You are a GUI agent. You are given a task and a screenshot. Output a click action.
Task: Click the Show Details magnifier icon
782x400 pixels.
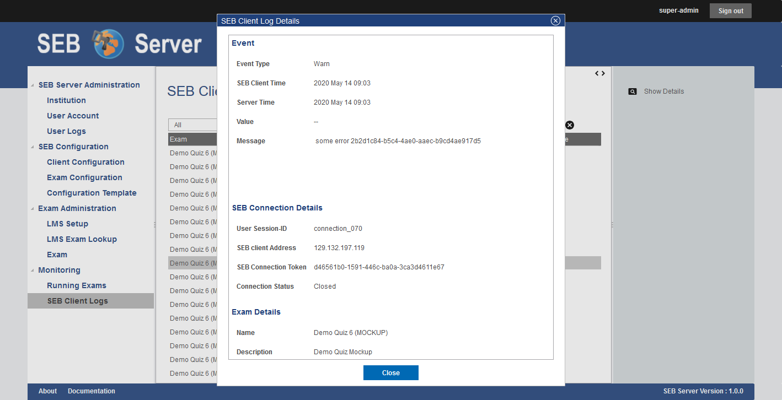click(x=633, y=91)
